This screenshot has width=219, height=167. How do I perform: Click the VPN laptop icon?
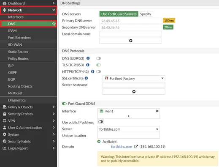[x=5, y=120]
